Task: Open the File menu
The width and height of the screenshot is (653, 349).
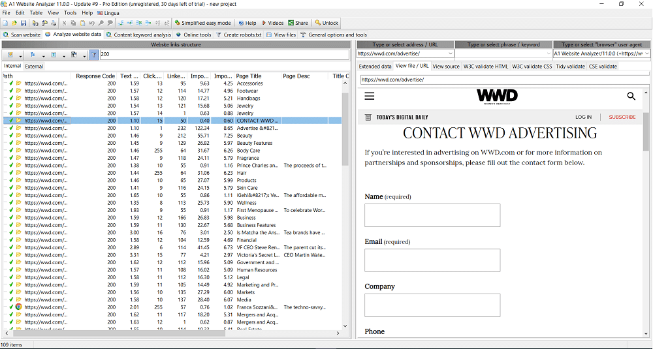Action: (7, 13)
